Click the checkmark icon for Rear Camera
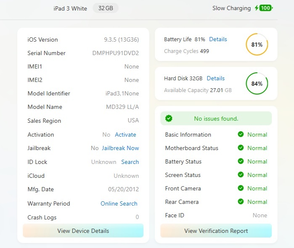 [x=241, y=201]
